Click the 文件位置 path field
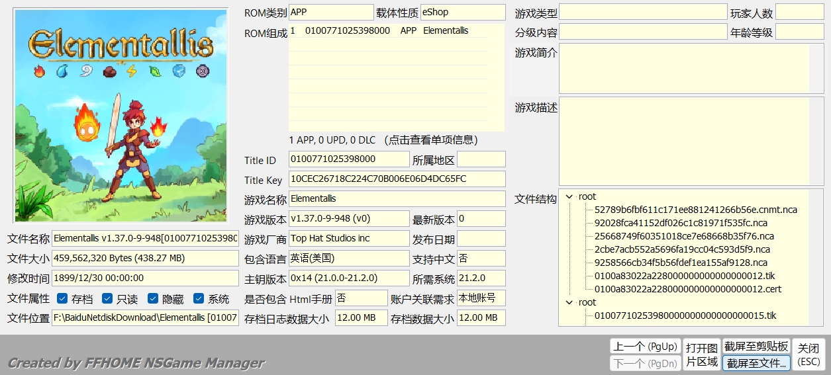This screenshot has height=375, width=831. (145, 318)
